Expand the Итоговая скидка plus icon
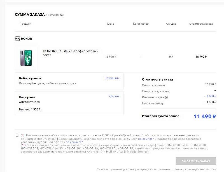 166,97
